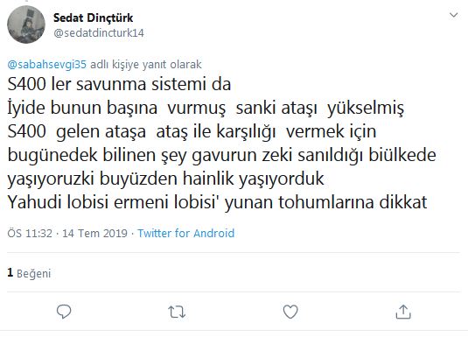Click the reply speech bubble icon
Screen dimensions: 468x344
coord(64,312)
